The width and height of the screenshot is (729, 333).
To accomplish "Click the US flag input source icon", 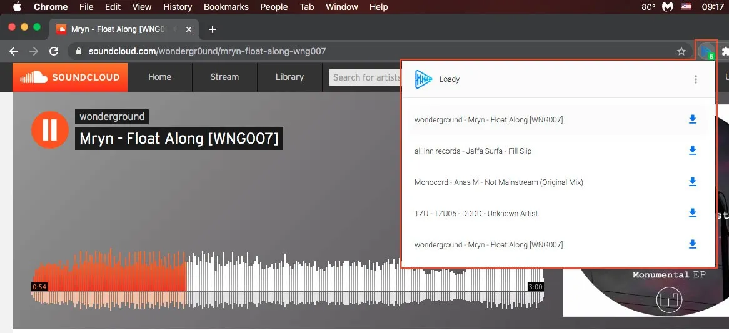I will click(x=686, y=7).
